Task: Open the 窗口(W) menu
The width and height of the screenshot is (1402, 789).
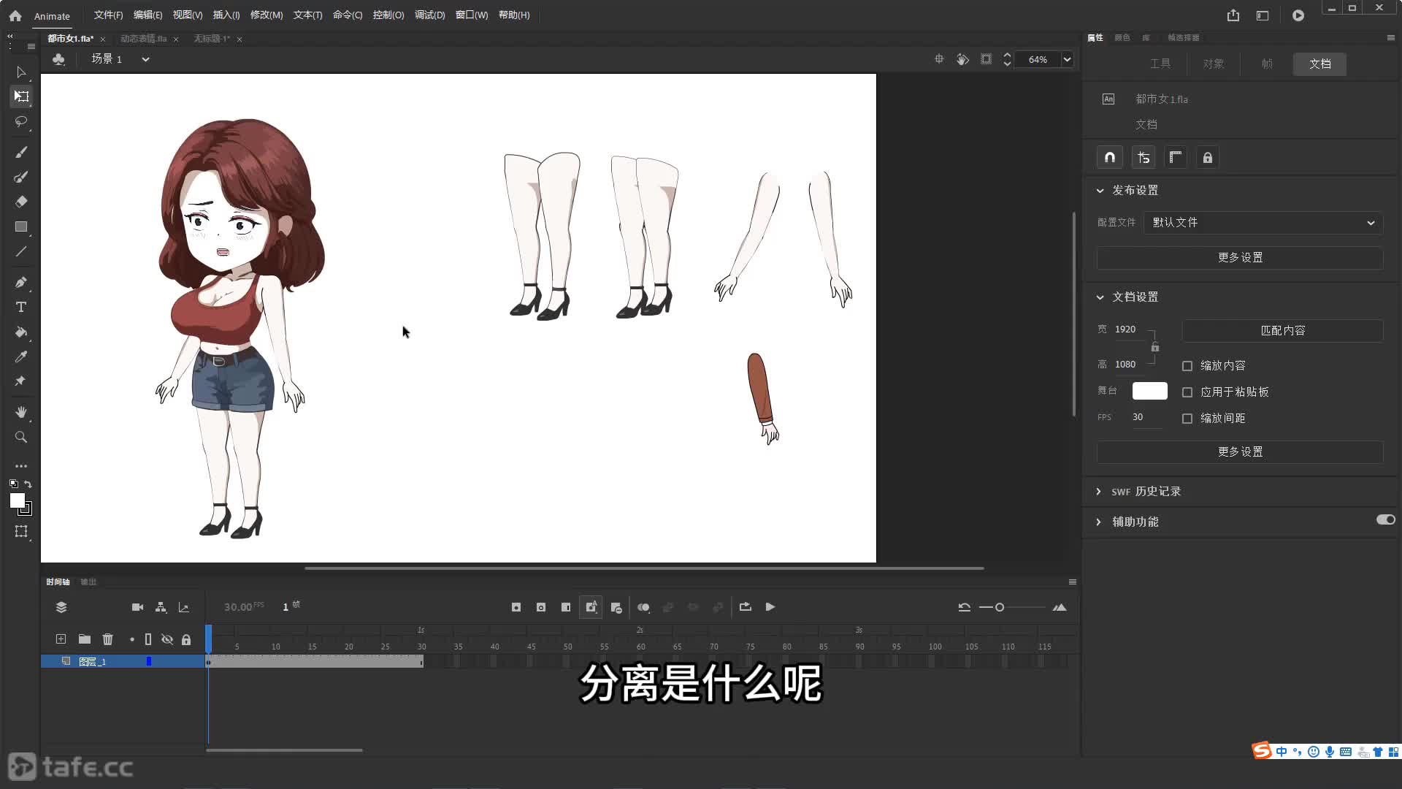Action: pos(472,15)
